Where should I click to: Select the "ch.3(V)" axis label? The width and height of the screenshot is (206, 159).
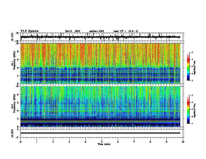click(x=12, y=133)
